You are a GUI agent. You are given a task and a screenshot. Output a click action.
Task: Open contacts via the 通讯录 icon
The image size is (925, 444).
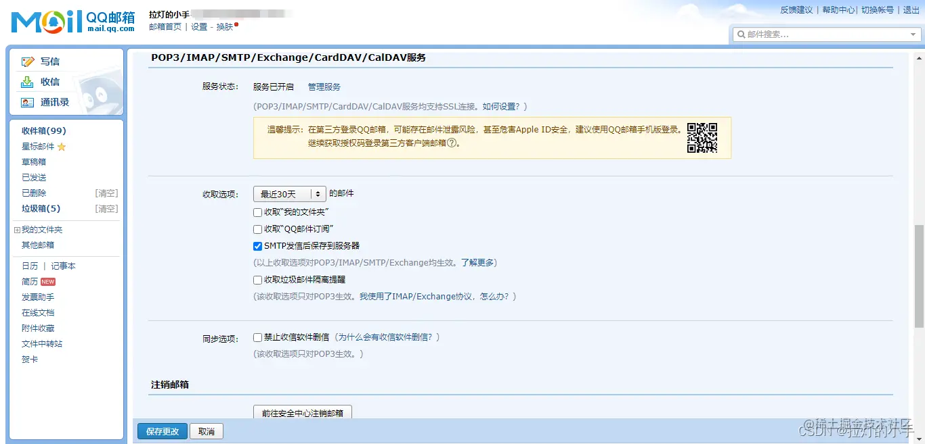pyautogui.click(x=28, y=103)
